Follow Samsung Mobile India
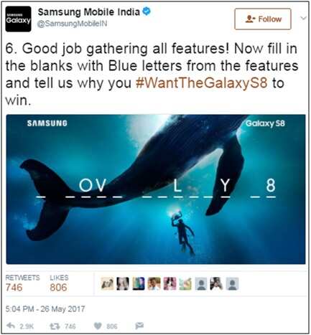This screenshot has width=311, height=335. point(263,19)
